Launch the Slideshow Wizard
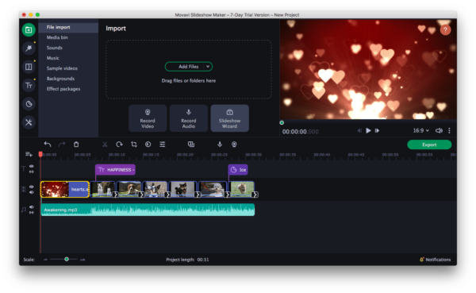This screenshot has height=293, width=476. pos(230,118)
